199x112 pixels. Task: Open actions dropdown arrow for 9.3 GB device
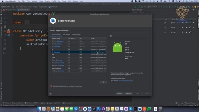(x=193, y=32)
